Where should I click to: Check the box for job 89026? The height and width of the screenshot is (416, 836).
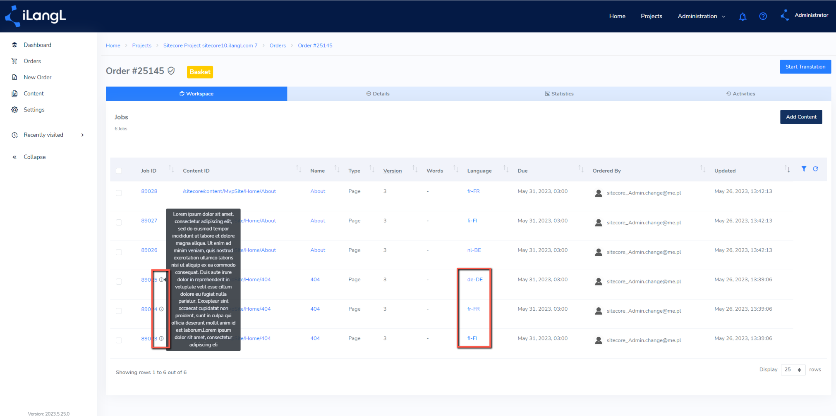tap(119, 252)
